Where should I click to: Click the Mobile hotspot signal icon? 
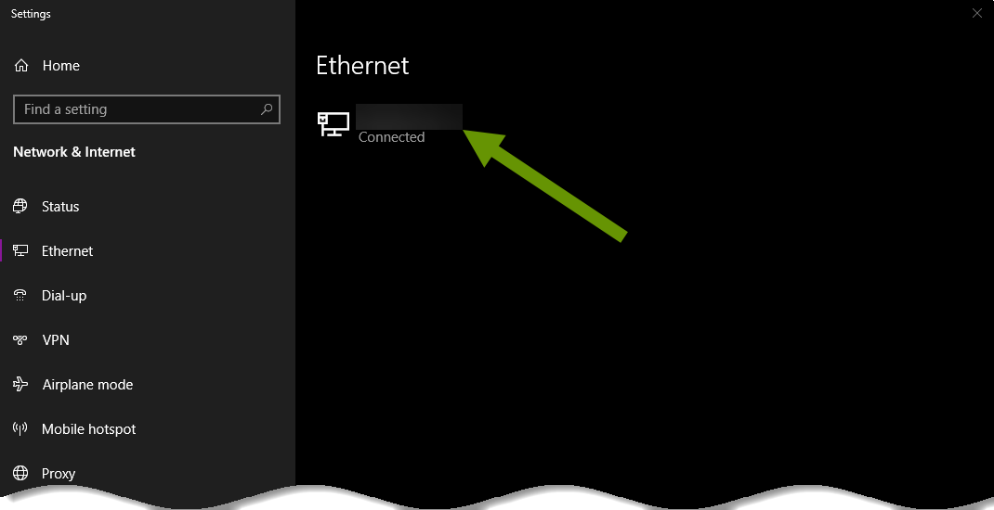[x=20, y=429]
